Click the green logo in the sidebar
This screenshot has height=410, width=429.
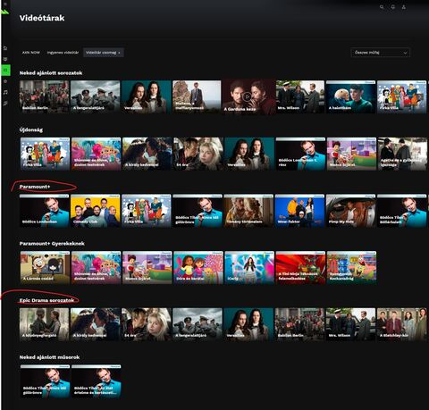[5, 12]
